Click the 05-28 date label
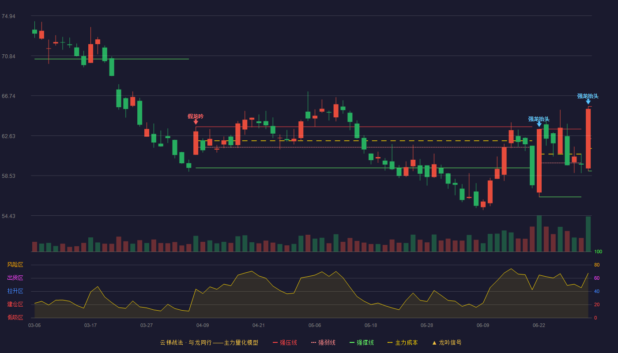The image size is (618, 353). (x=427, y=325)
